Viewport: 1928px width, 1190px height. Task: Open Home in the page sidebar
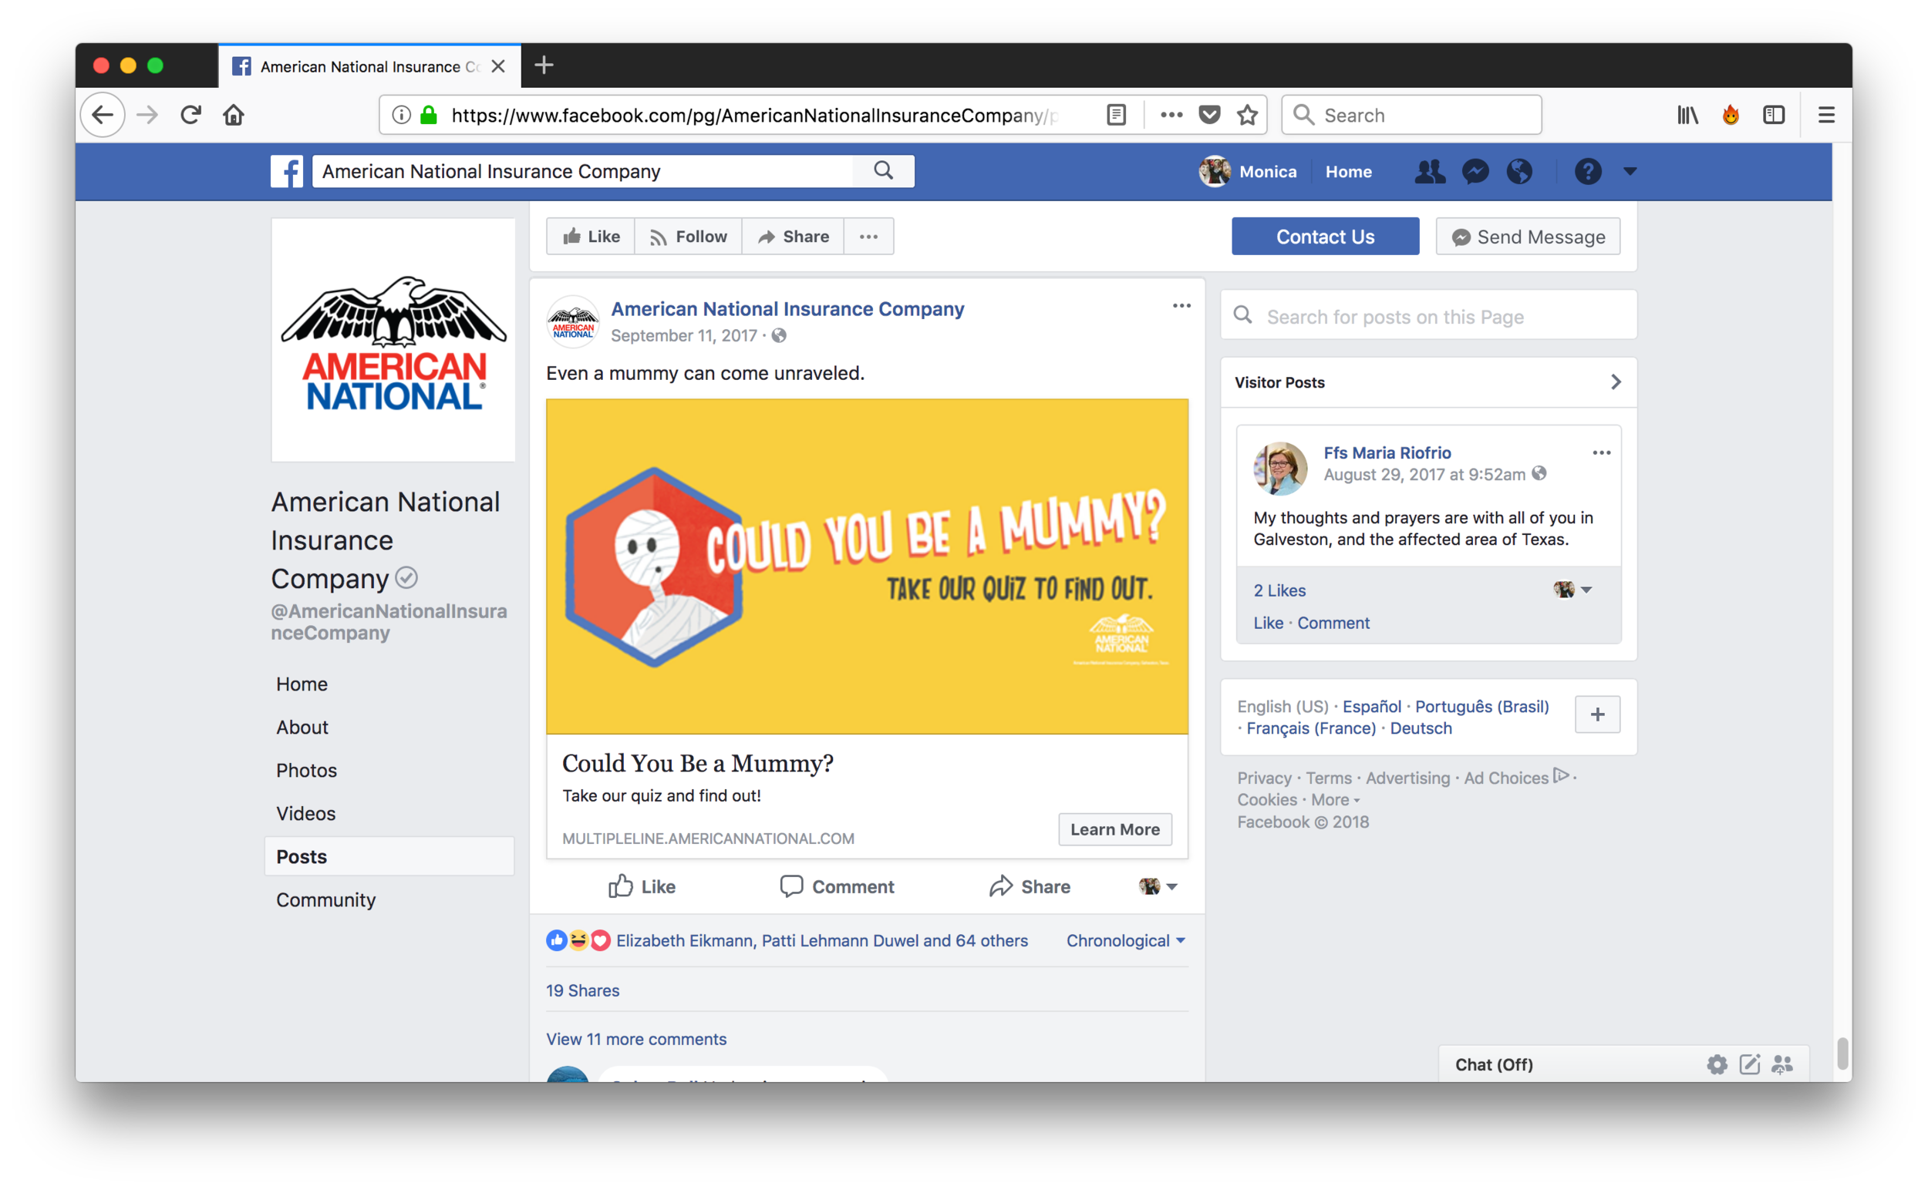click(302, 684)
